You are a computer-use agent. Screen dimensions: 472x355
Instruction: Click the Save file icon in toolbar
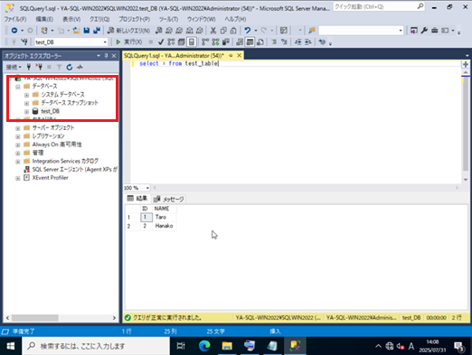(x=87, y=31)
